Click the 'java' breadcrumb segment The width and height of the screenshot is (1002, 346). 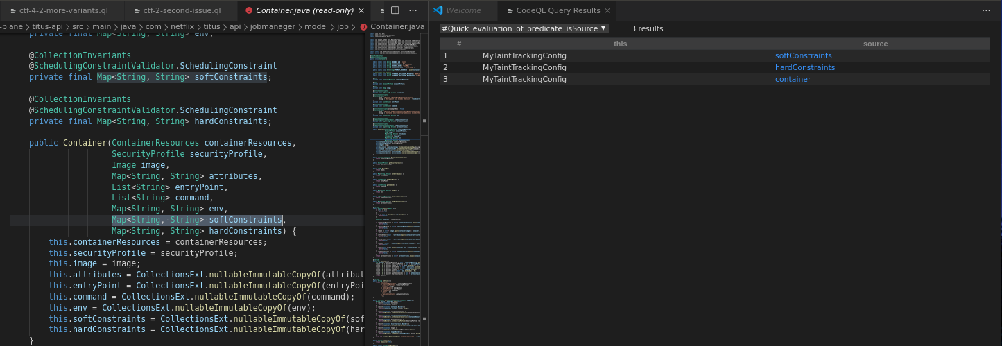point(128,26)
